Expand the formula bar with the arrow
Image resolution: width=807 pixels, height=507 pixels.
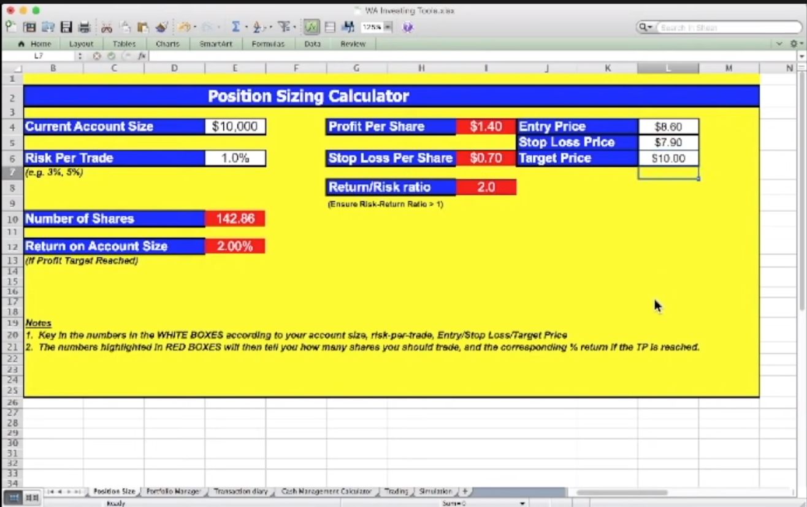click(x=801, y=56)
